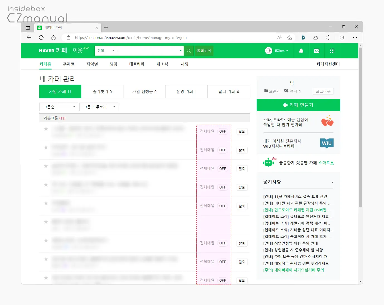The height and width of the screenshot is (305, 384).
Task: Click the EZins profile avatar icon
Action: click(x=268, y=51)
